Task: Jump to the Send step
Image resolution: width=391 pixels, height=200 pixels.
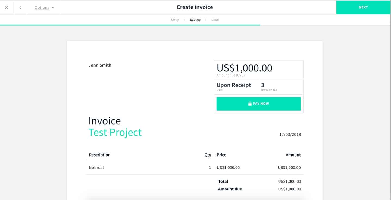Action: (x=215, y=20)
